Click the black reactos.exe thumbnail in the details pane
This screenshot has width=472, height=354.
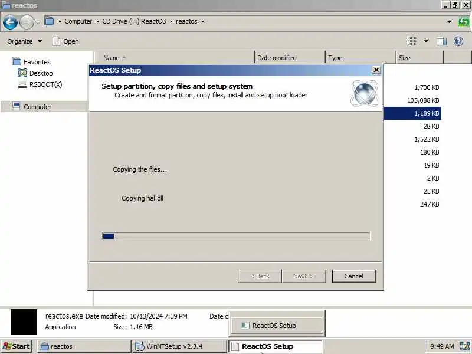click(24, 322)
